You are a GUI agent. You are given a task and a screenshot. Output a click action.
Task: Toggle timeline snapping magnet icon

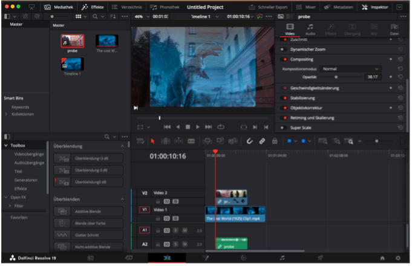click(x=249, y=141)
